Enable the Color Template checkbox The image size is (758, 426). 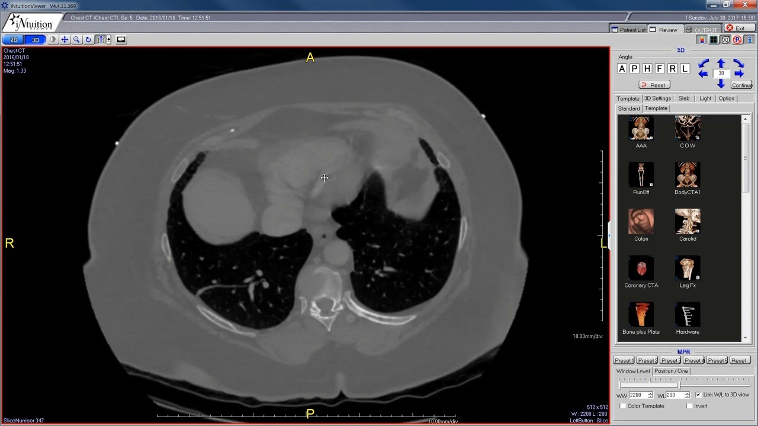pyautogui.click(x=623, y=406)
